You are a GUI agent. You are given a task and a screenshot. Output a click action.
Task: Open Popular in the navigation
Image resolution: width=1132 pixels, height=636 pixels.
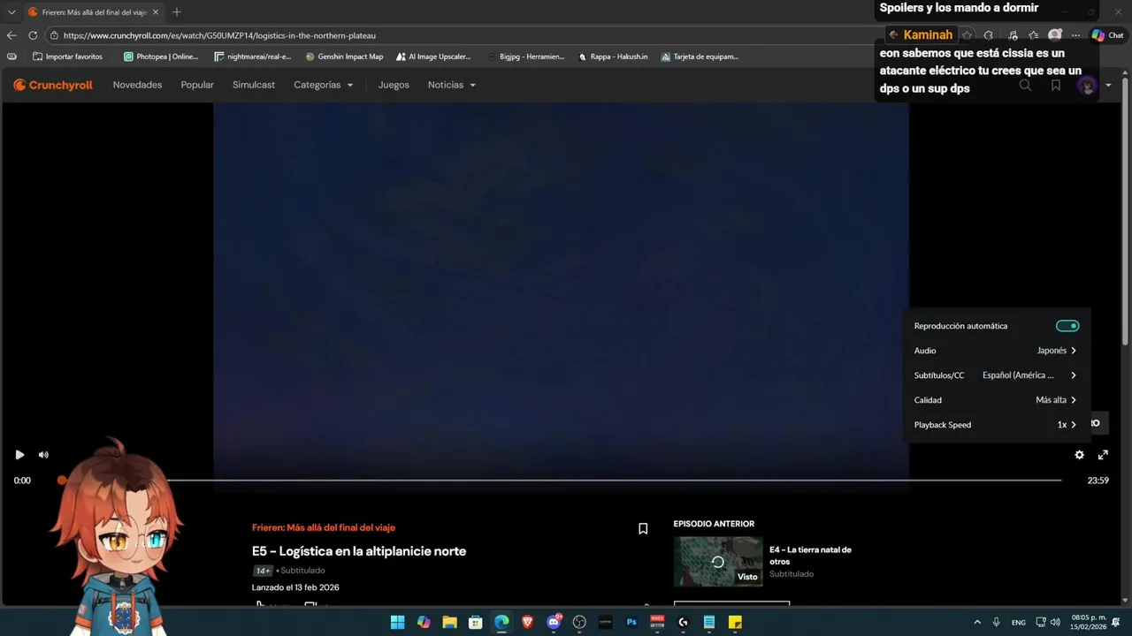point(197,85)
